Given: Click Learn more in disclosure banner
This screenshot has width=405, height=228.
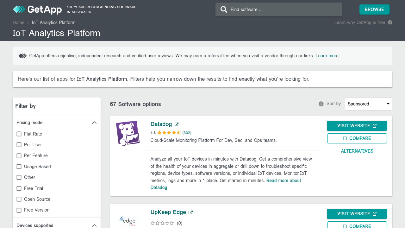Looking at the screenshot, I should [x=327, y=56].
